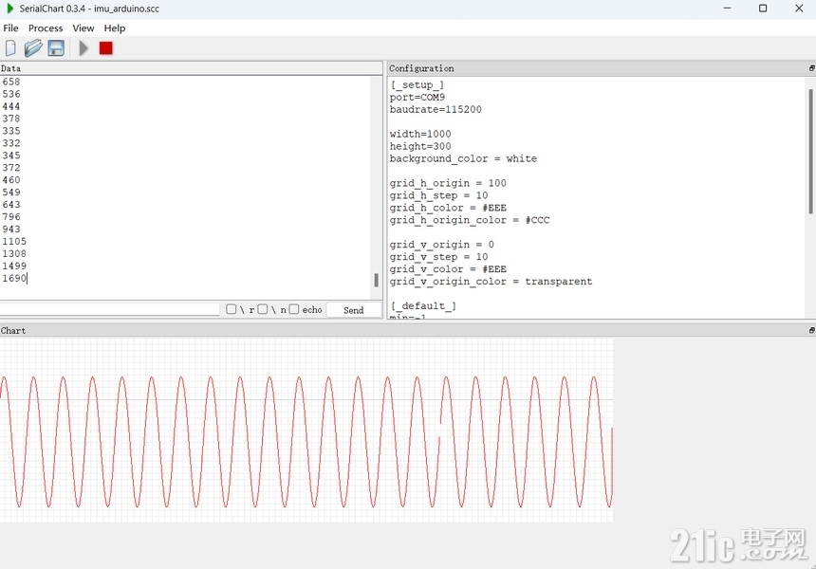This screenshot has height=569, width=816.
Task: Click the 'baudrate=115200' configuration line
Action: pos(436,110)
